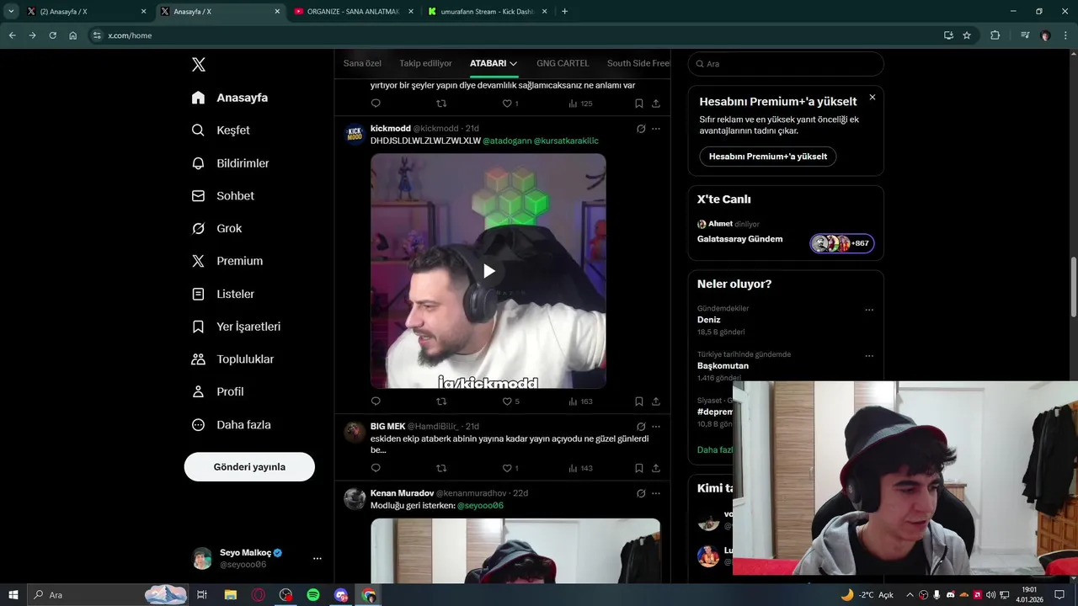
Task: Bookmark the top post with 125 views
Action: click(x=638, y=104)
